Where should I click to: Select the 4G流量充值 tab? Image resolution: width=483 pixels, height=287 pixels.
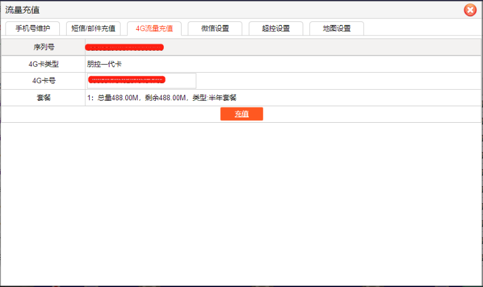[154, 28]
